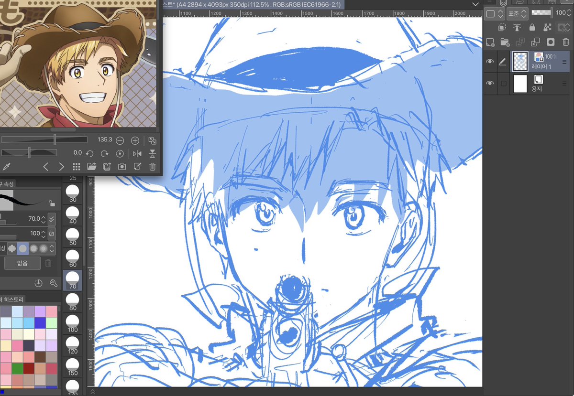This screenshot has width=574, height=396.
Task: Select brush size preset 100
Action: 73,324
